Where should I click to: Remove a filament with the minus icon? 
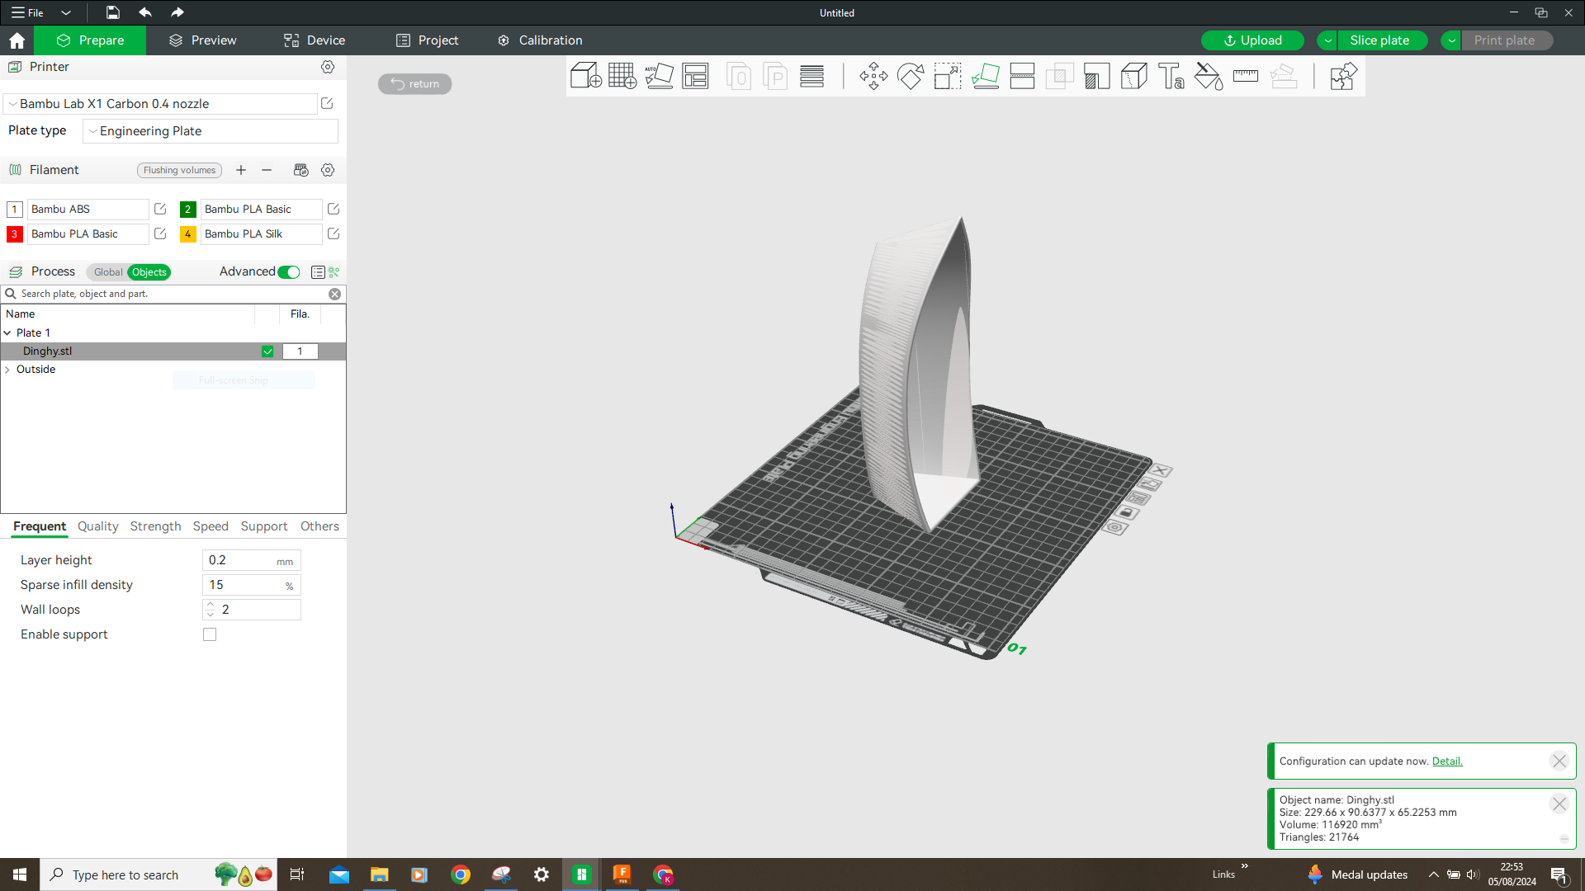[x=267, y=170]
